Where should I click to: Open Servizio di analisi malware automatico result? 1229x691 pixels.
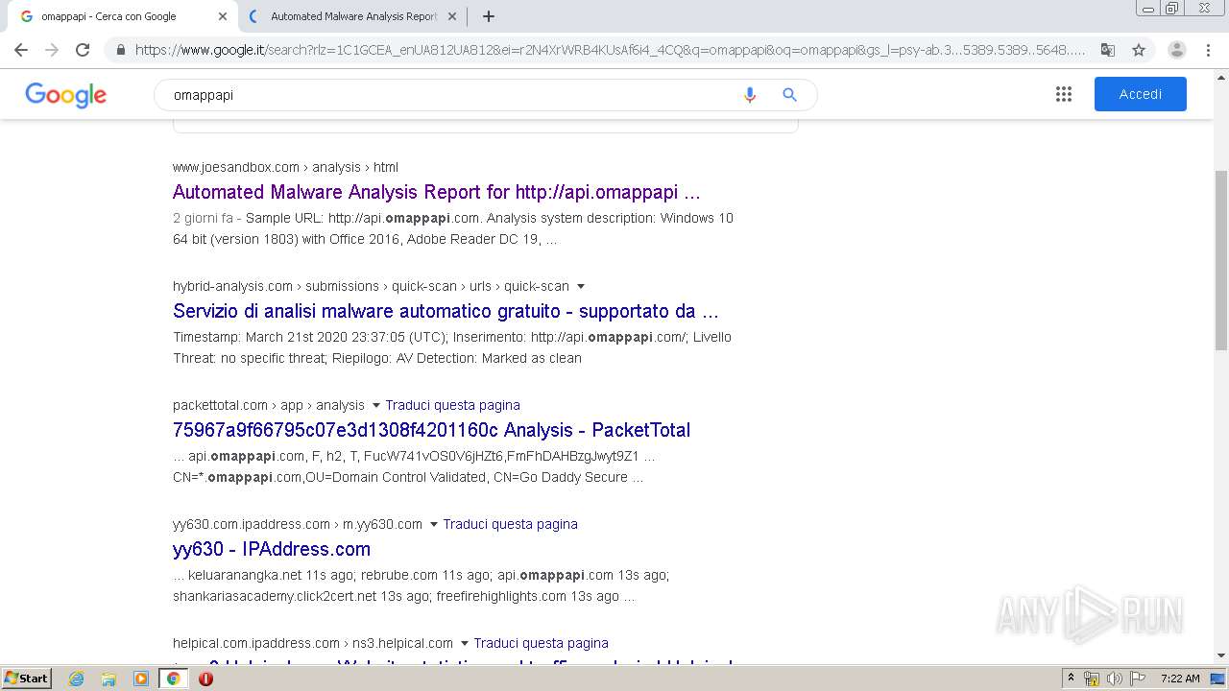click(x=446, y=311)
